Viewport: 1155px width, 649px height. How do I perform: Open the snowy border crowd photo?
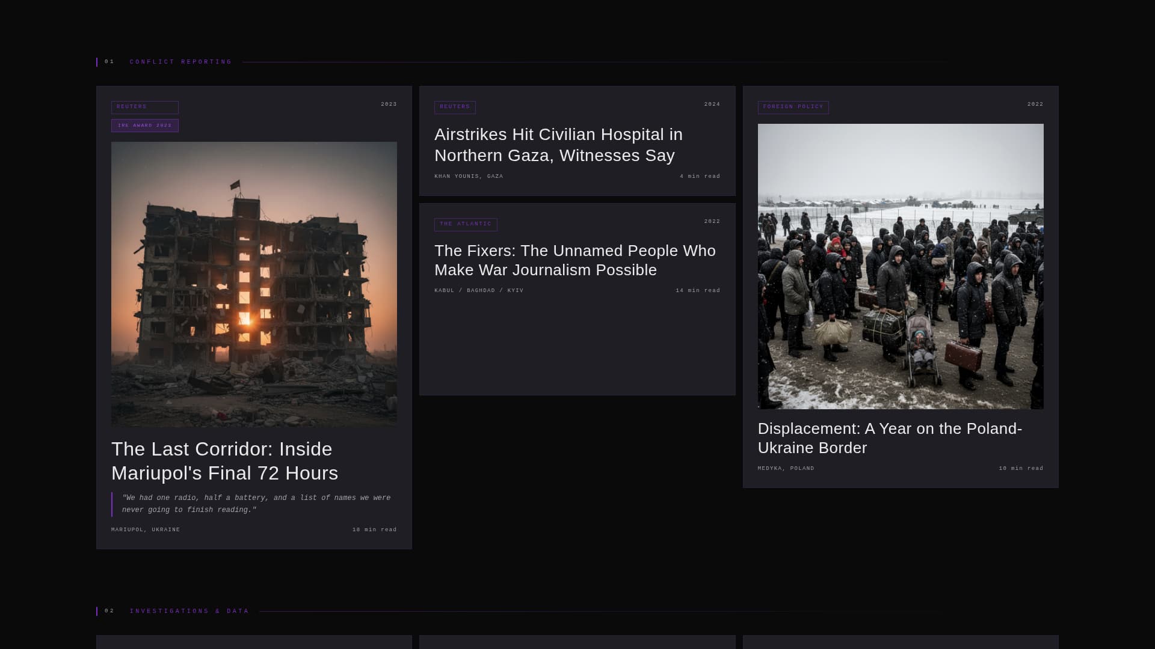pos(901,266)
